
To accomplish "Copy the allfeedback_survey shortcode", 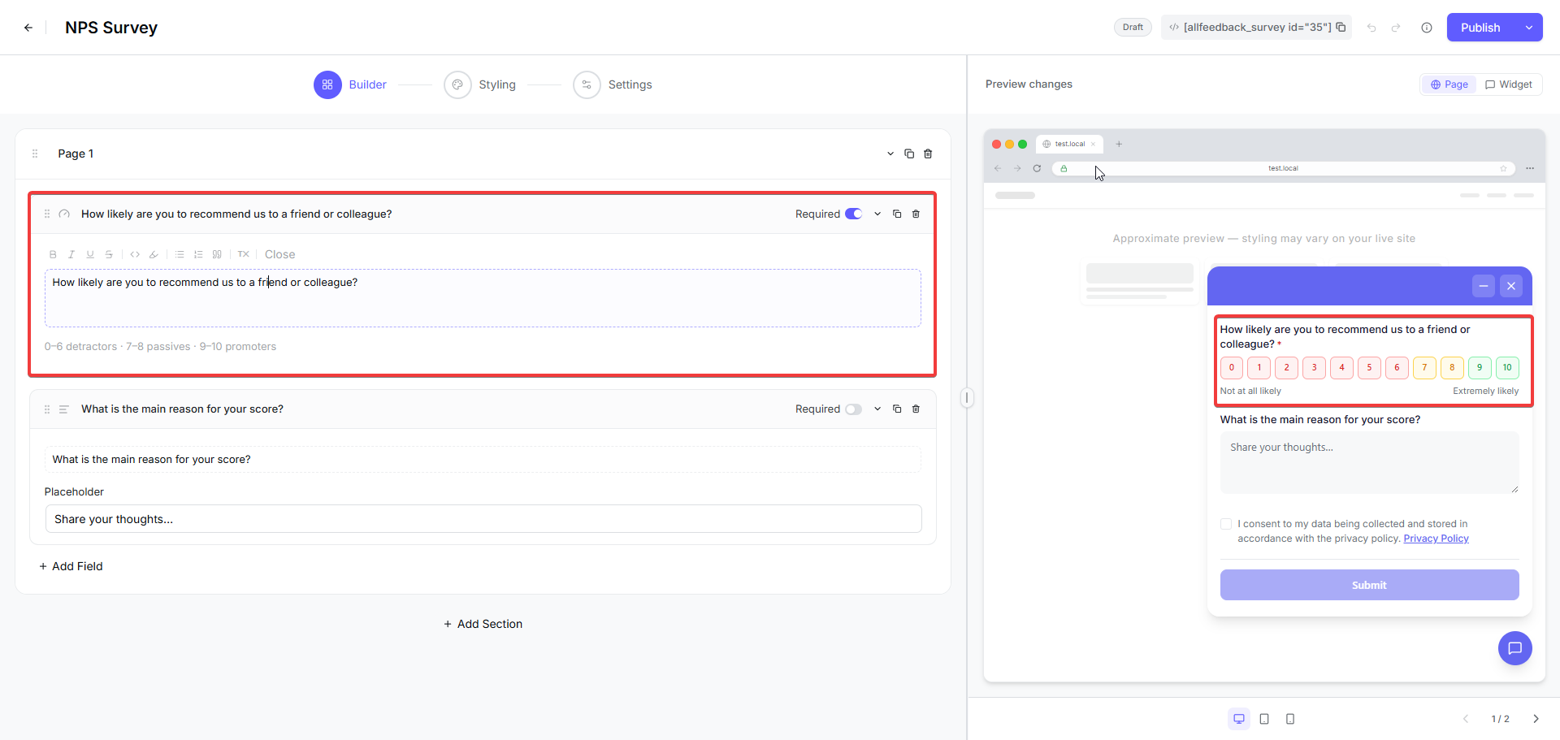I will (x=1341, y=27).
